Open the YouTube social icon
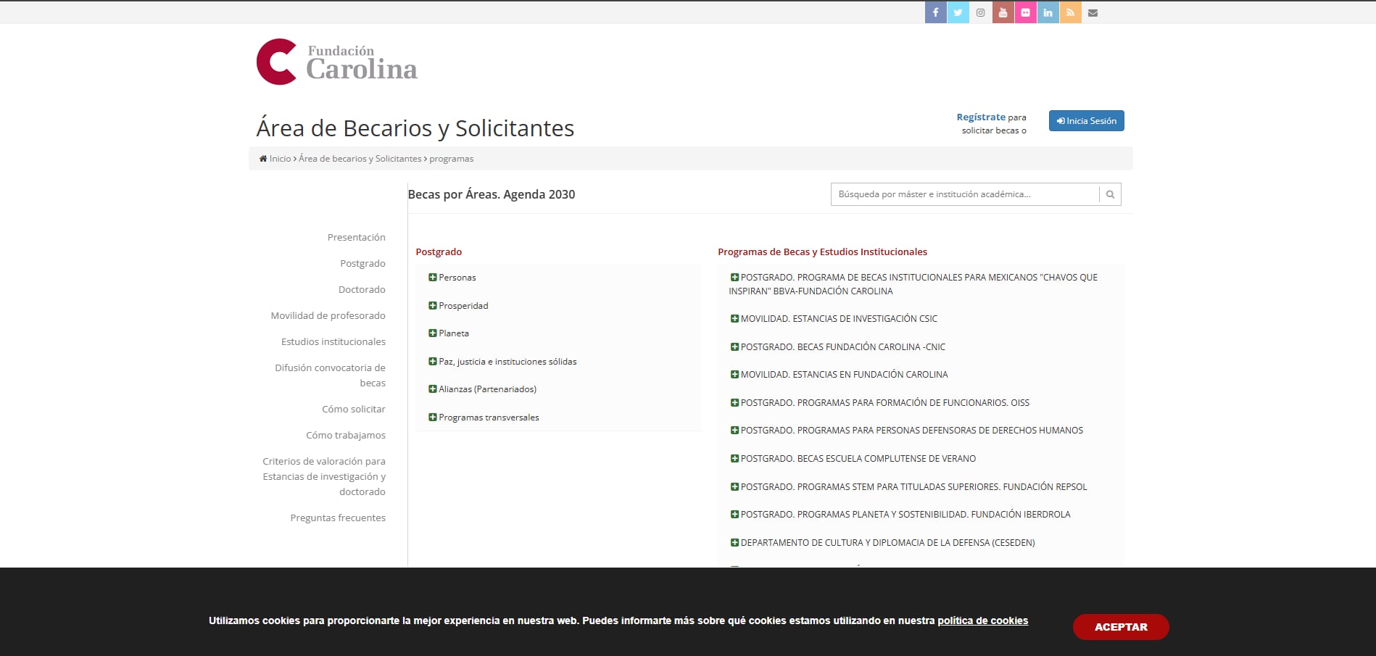 tap(1003, 12)
